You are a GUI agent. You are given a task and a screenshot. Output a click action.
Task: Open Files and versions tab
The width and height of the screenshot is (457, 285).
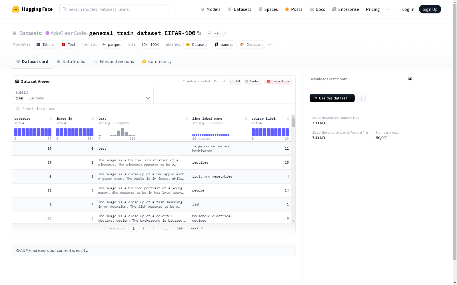[114, 62]
